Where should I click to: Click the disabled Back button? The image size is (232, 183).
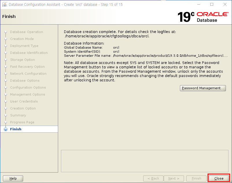click(x=153, y=178)
